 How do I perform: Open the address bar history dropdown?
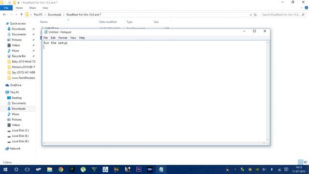point(251,15)
